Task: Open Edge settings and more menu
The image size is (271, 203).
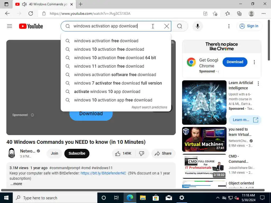Action: point(263,13)
